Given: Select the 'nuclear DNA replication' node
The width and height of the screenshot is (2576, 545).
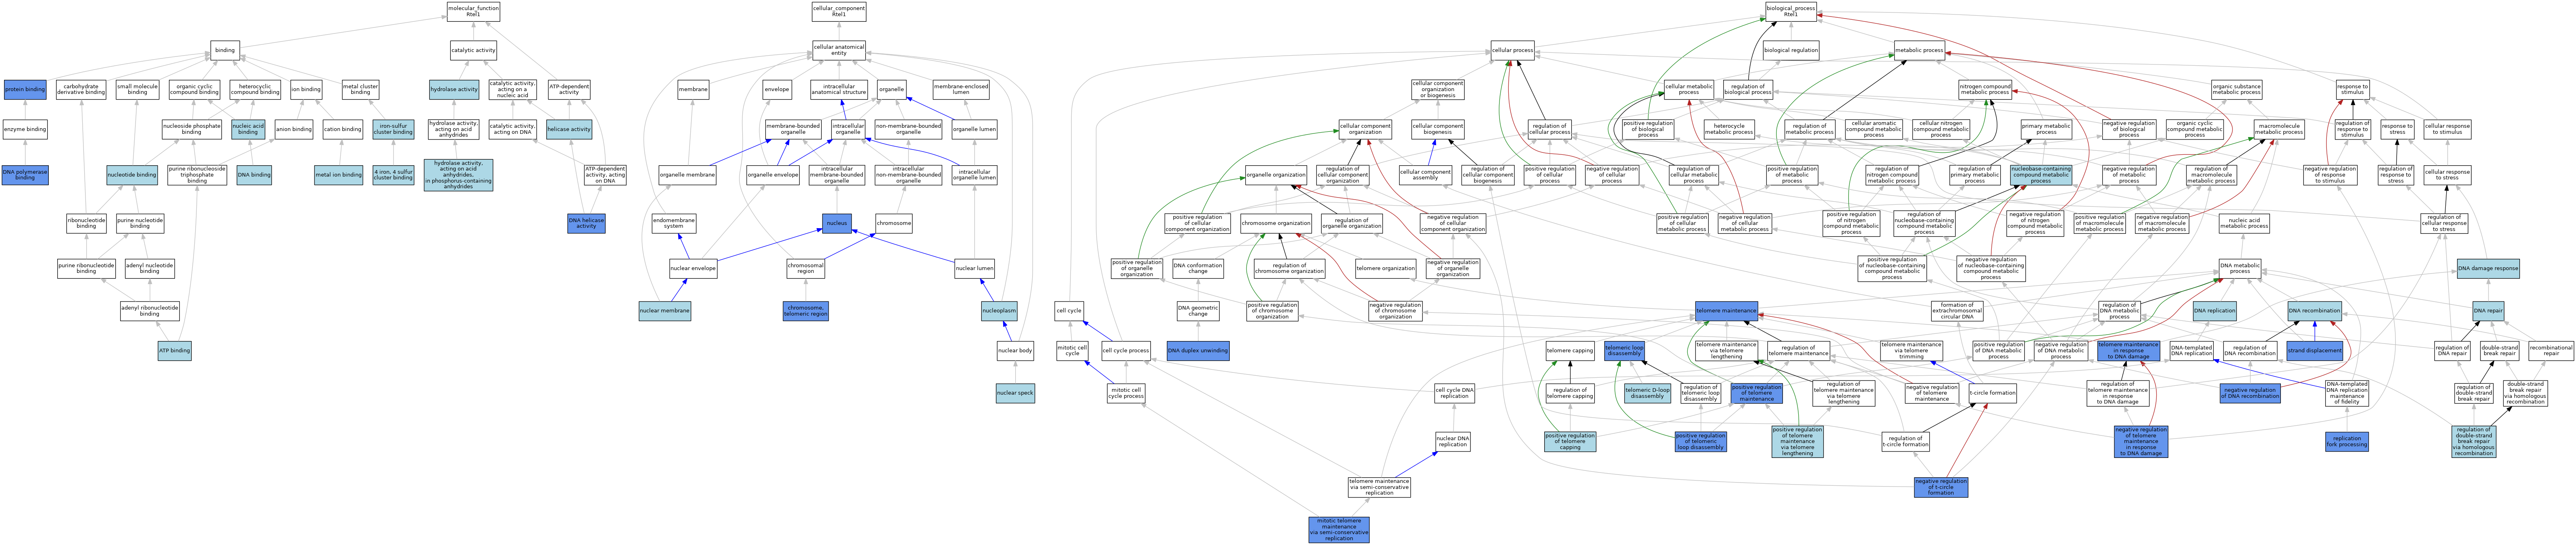Looking at the screenshot, I should (1453, 441).
